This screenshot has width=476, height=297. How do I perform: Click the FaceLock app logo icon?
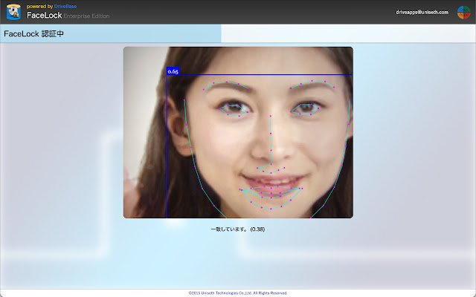pos(13,12)
